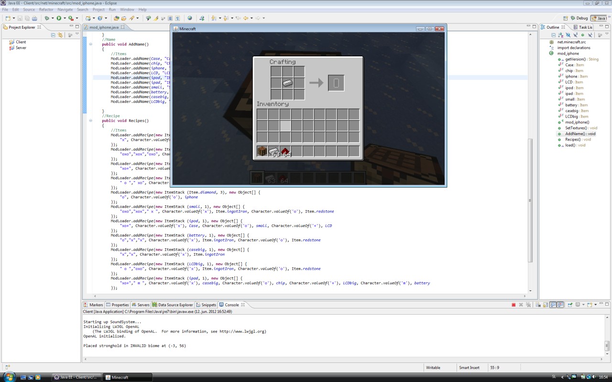Open the Debug button dropdown arrow
This screenshot has height=382, width=612.
click(52, 18)
